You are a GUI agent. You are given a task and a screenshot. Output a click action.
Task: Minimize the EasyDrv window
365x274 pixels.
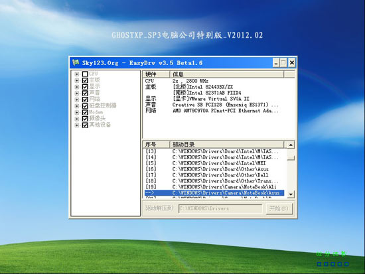tap(276, 62)
